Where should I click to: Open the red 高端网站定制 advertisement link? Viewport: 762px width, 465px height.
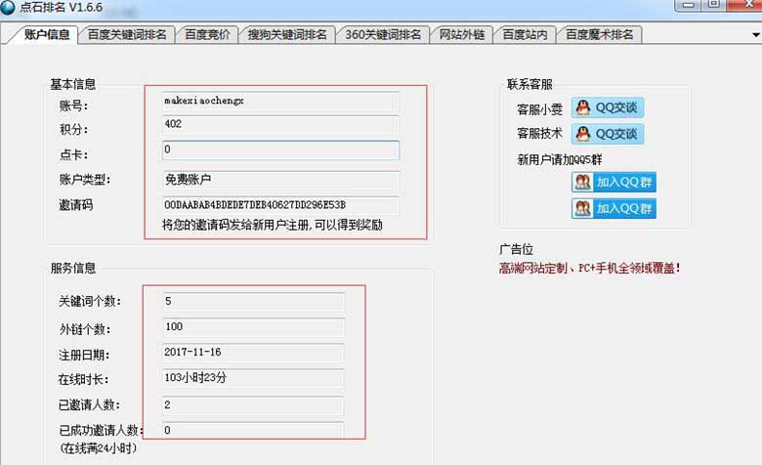click(589, 268)
